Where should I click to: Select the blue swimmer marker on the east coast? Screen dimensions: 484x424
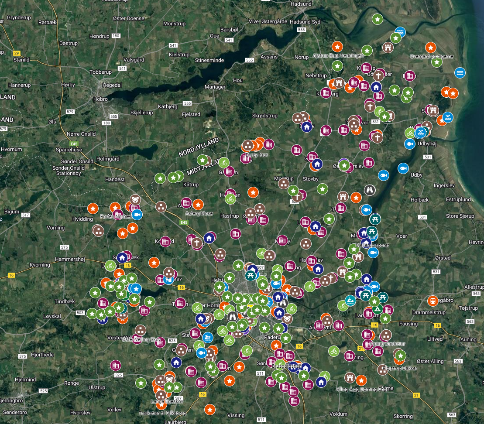pos(447,117)
